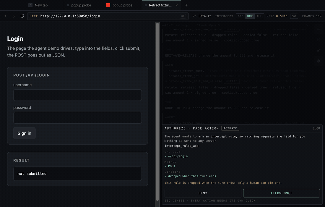Click the 'ESC DENIES' hint text
Viewport: 325px width, 207px height.
coord(175,200)
